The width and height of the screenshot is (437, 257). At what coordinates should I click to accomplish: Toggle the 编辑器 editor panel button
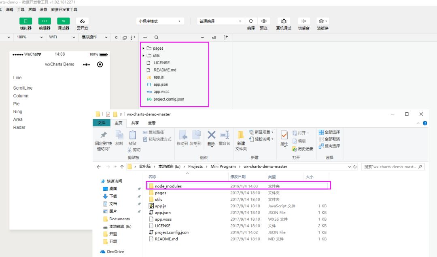pyautogui.click(x=45, y=21)
